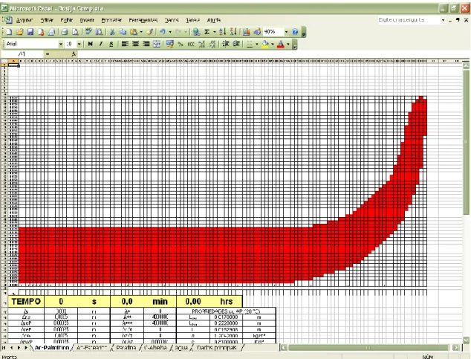Undo the last action

click(x=163, y=32)
